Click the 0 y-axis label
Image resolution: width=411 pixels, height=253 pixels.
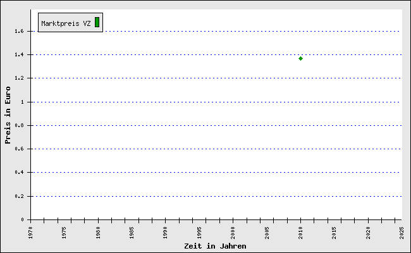pos(22,219)
